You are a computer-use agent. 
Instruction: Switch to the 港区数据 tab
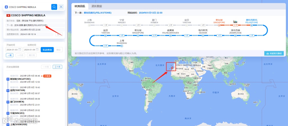point(97,6)
